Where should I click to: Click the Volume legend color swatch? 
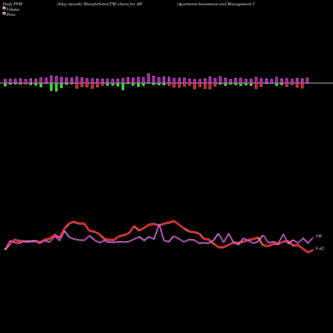pos(4,8)
